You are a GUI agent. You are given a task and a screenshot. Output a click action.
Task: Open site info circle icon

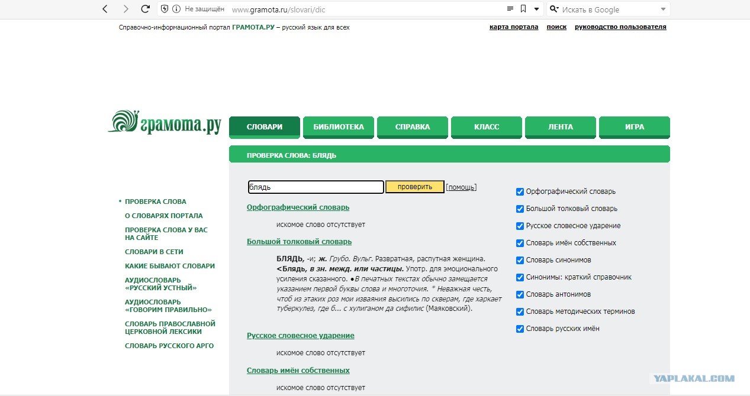coord(176,9)
